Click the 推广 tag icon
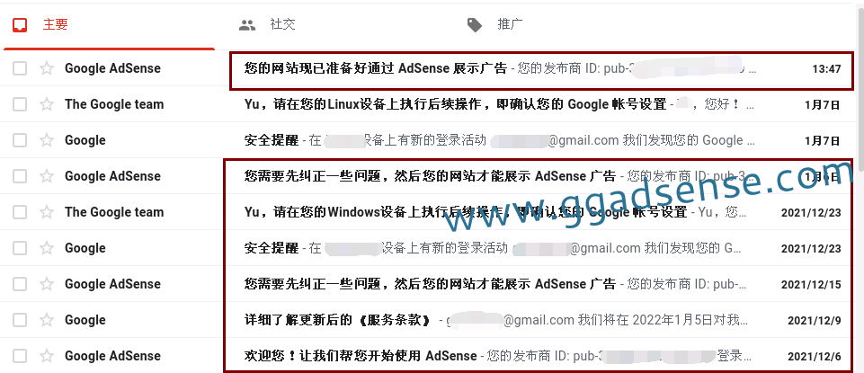Screen dimensions: 864x373 point(475,25)
